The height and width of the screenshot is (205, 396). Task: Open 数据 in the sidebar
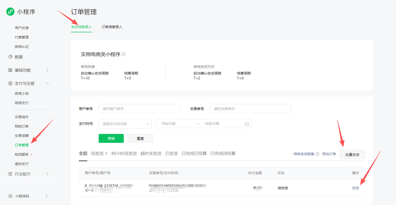click(x=19, y=57)
